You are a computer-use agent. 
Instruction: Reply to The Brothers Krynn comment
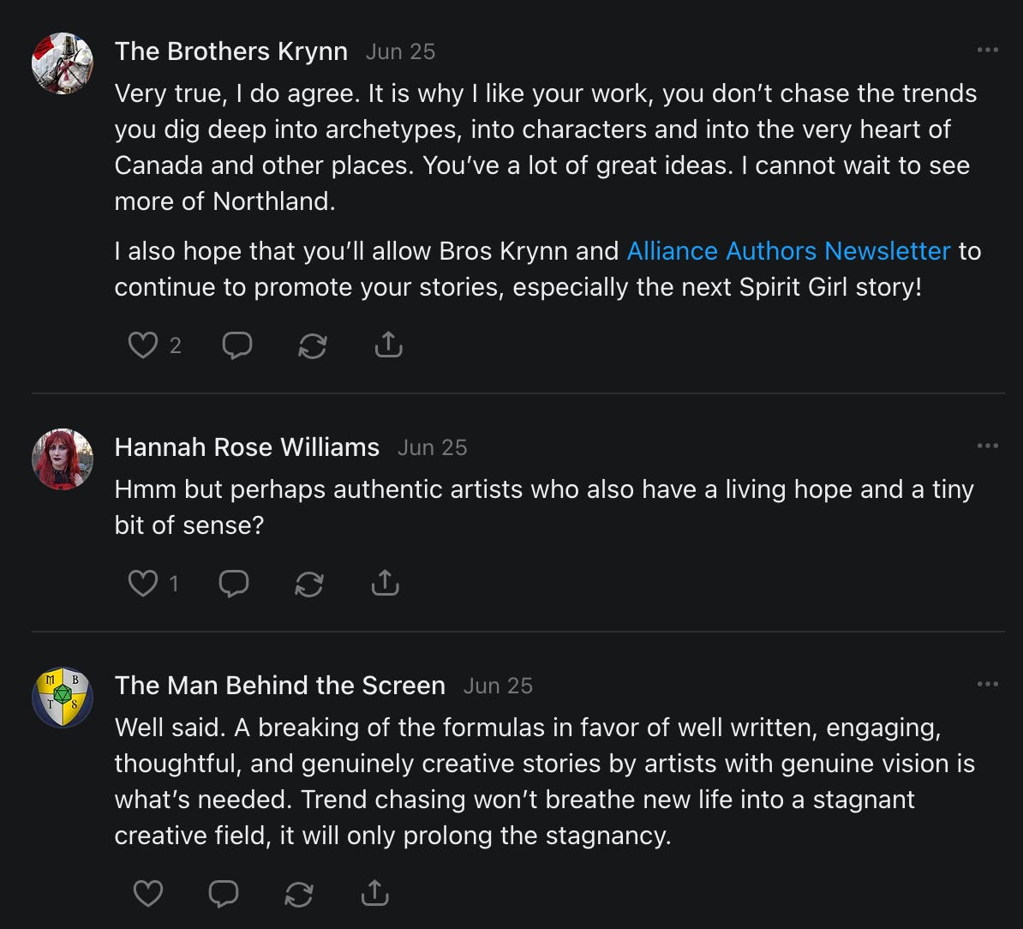pyautogui.click(x=236, y=345)
